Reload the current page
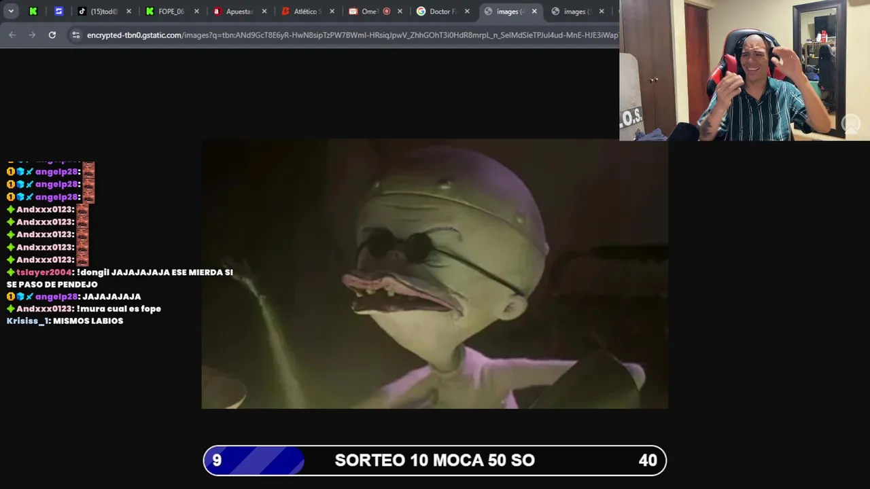The image size is (870, 489). (52, 35)
